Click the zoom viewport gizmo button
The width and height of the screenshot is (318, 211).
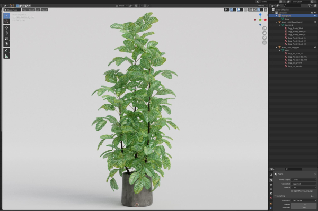(x=264, y=28)
